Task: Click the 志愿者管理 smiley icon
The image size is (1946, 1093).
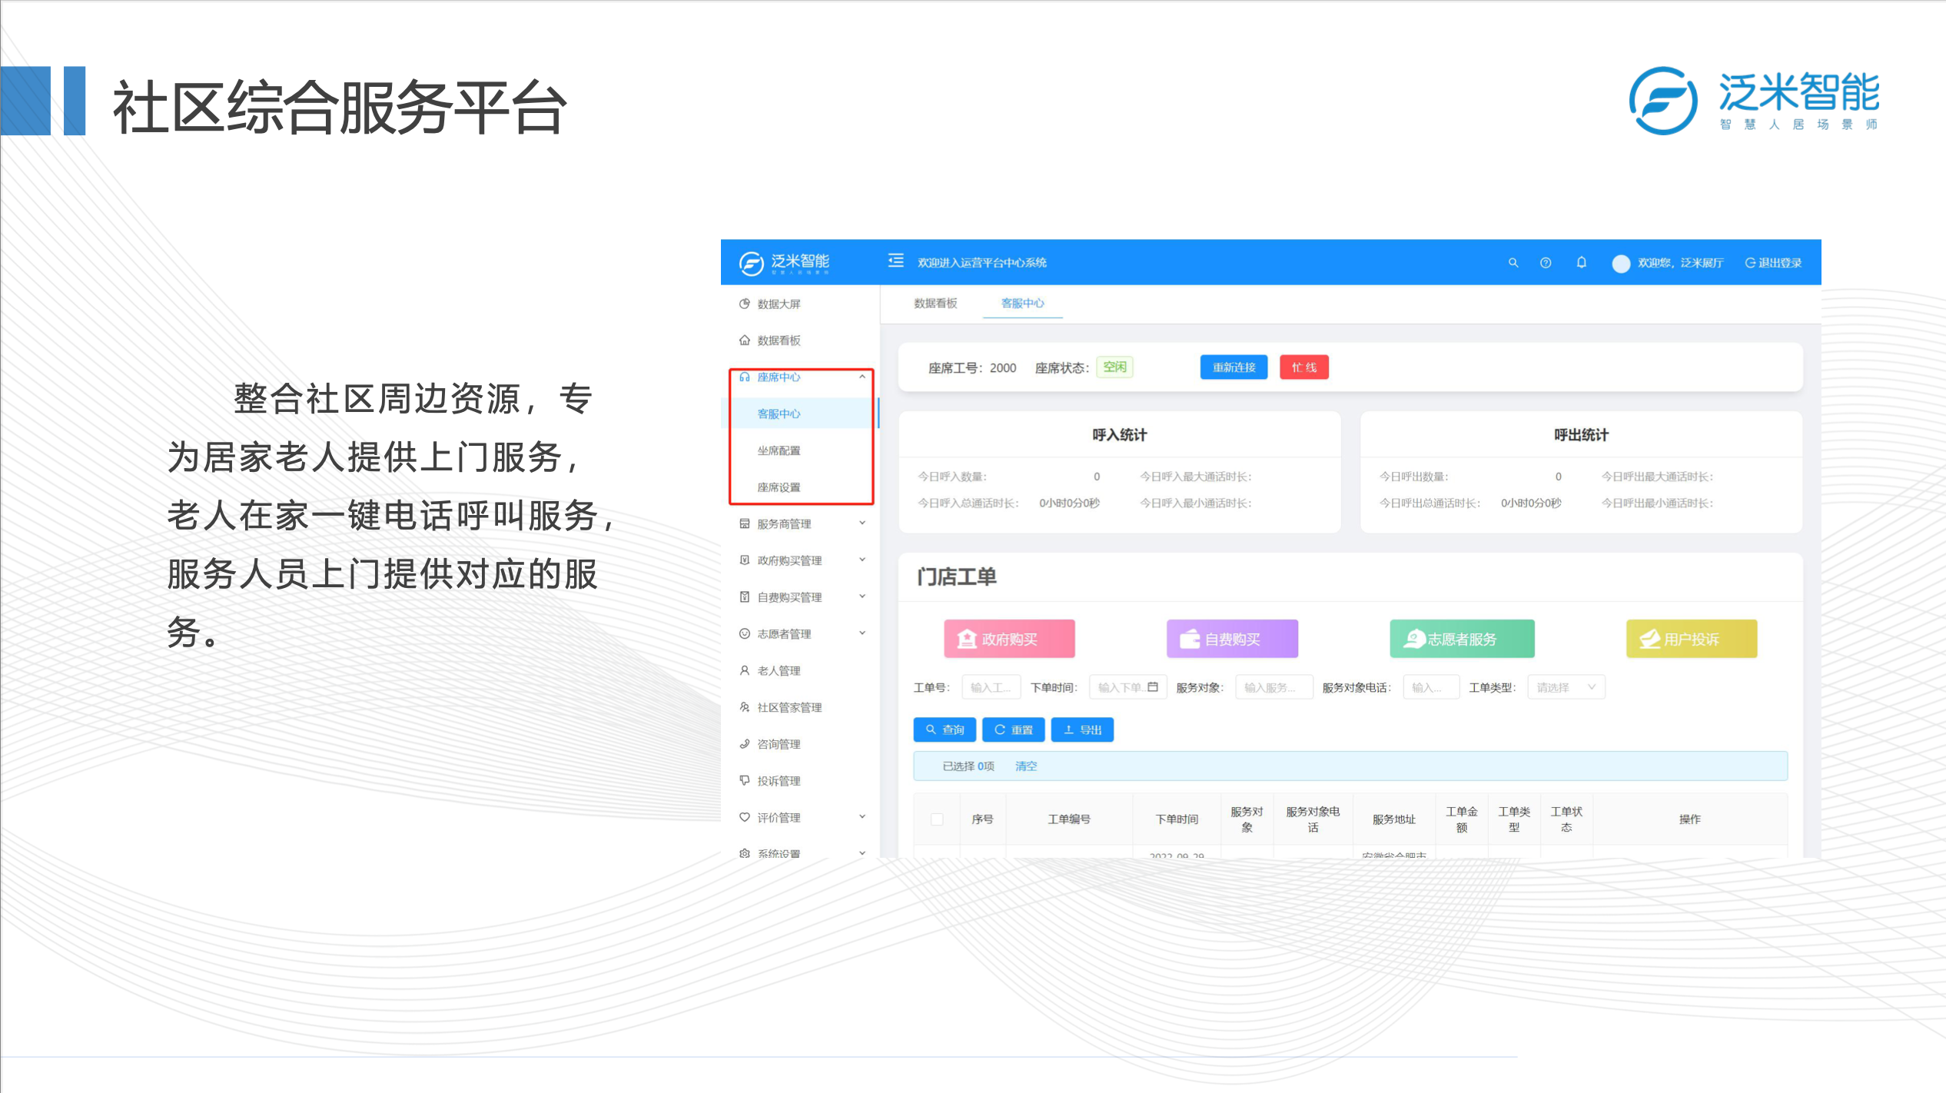Action: pos(744,633)
